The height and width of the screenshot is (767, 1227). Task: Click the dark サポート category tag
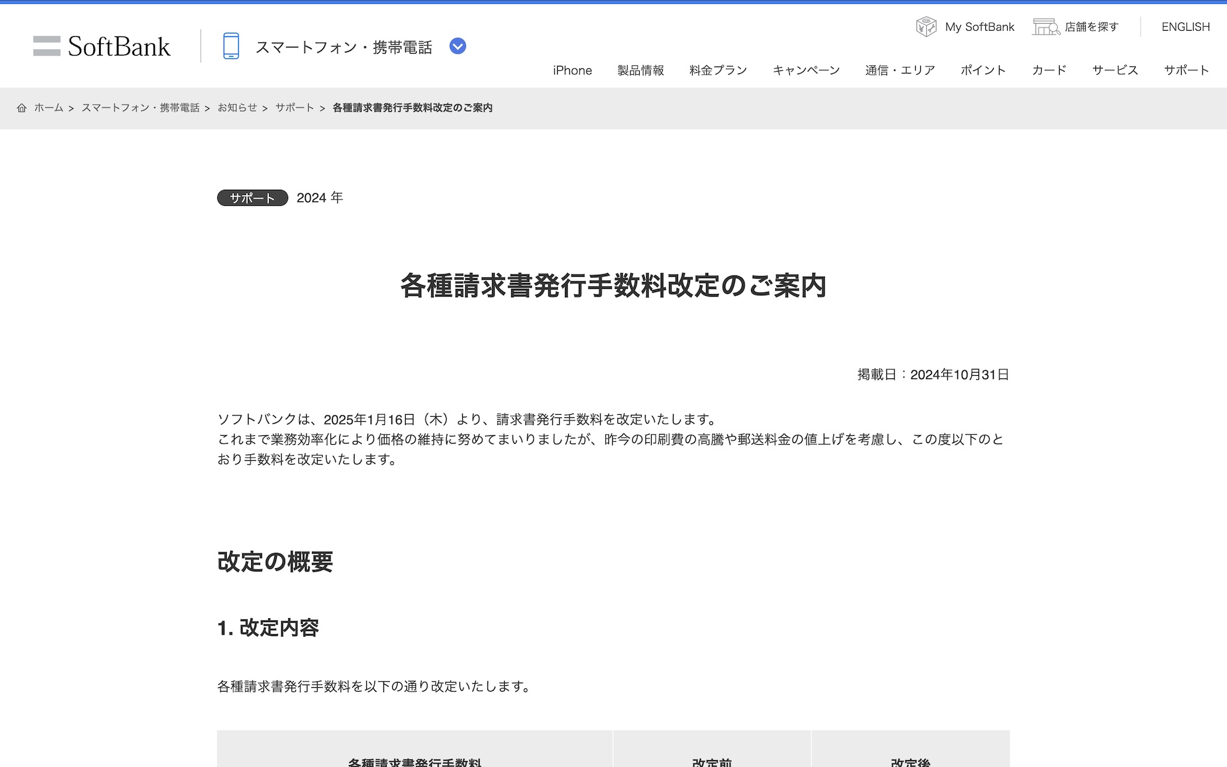(x=252, y=198)
